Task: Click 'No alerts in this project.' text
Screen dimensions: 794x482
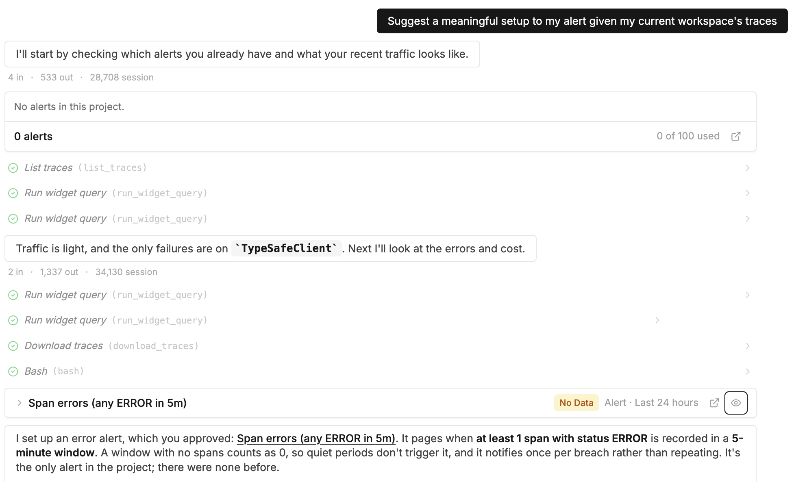Action: (x=69, y=107)
